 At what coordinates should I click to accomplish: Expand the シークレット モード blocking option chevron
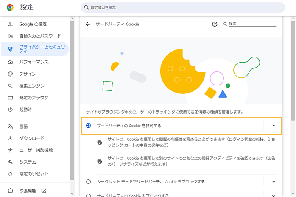[x=274, y=182]
